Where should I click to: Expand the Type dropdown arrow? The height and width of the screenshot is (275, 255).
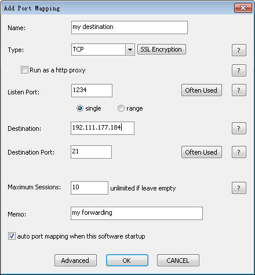(x=130, y=50)
